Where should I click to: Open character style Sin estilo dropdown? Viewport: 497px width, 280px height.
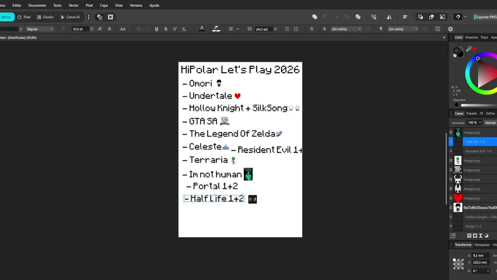pos(346,29)
